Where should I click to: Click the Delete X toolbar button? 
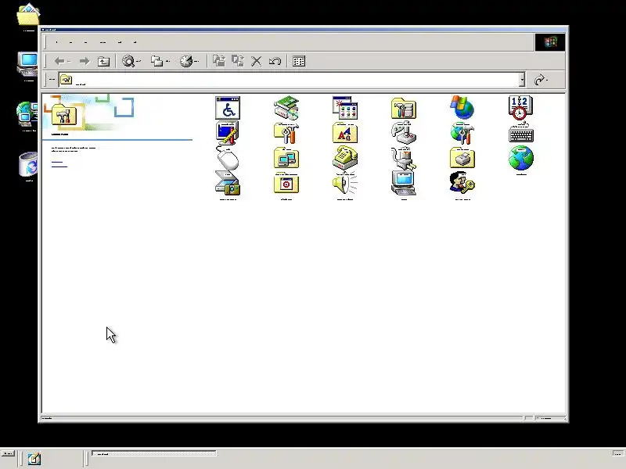click(257, 61)
